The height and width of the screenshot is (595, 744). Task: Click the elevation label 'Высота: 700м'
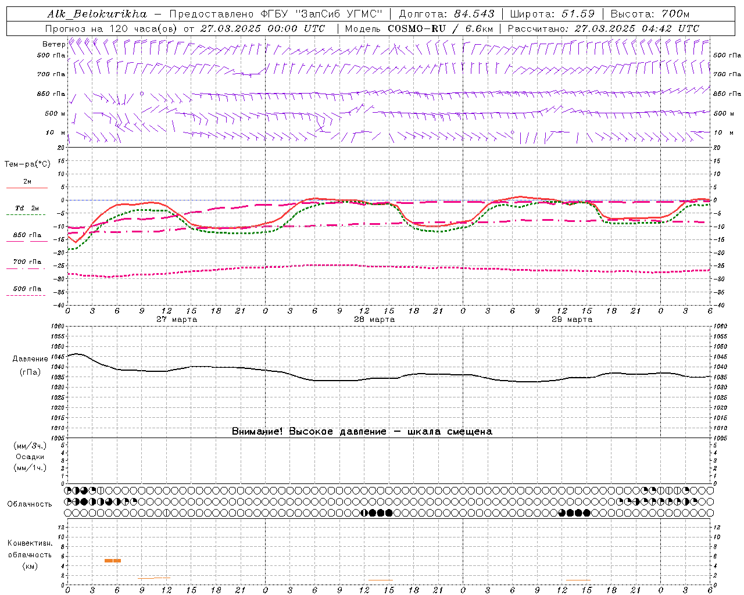650,14
